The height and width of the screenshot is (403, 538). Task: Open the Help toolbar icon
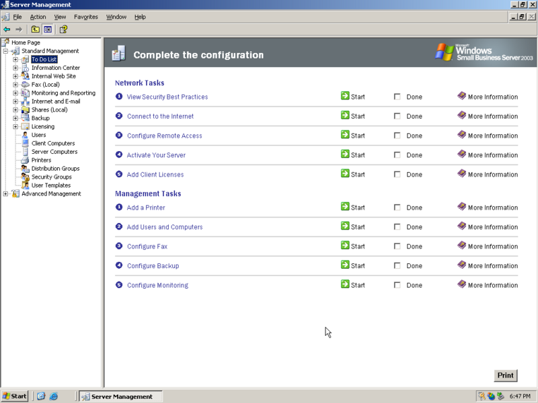[x=62, y=29]
